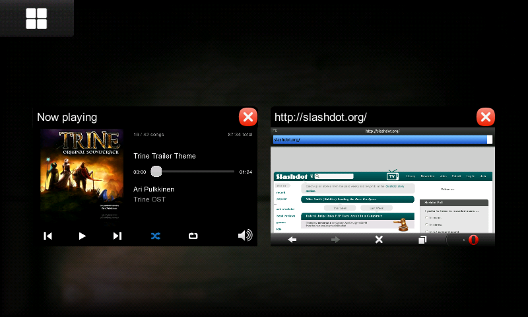Skip to previous track in media player
528x317 pixels.
click(48, 236)
